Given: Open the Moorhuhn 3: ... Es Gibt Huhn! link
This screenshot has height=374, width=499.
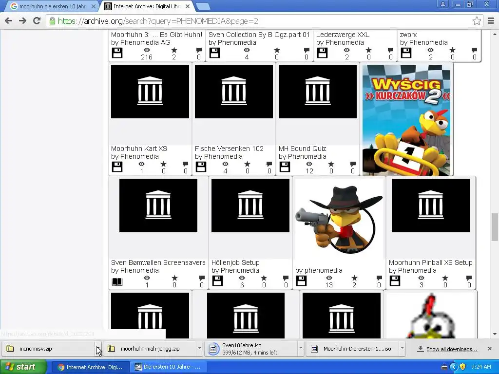Looking at the screenshot, I should click(x=156, y=35).
